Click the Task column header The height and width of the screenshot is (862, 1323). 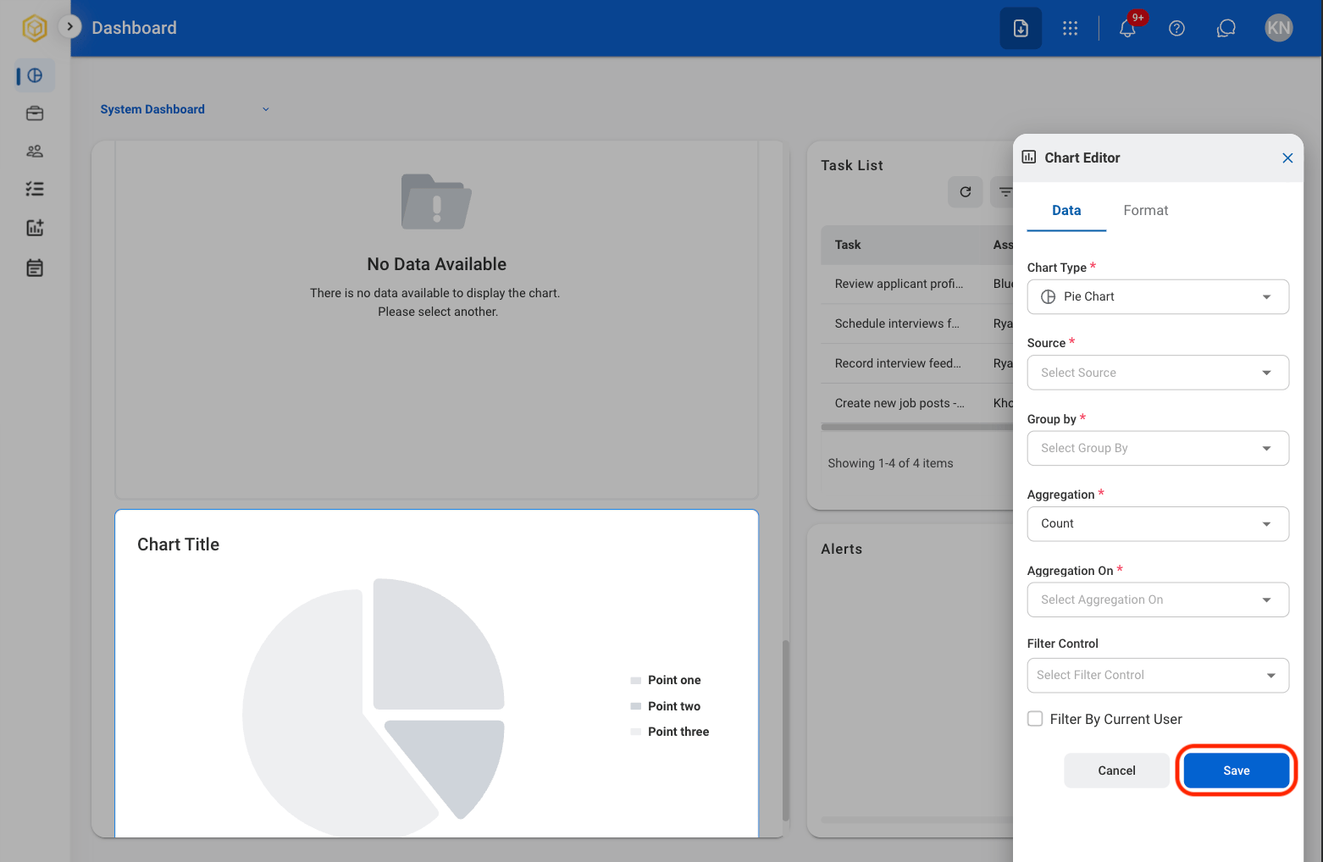(x=848, y=245)
